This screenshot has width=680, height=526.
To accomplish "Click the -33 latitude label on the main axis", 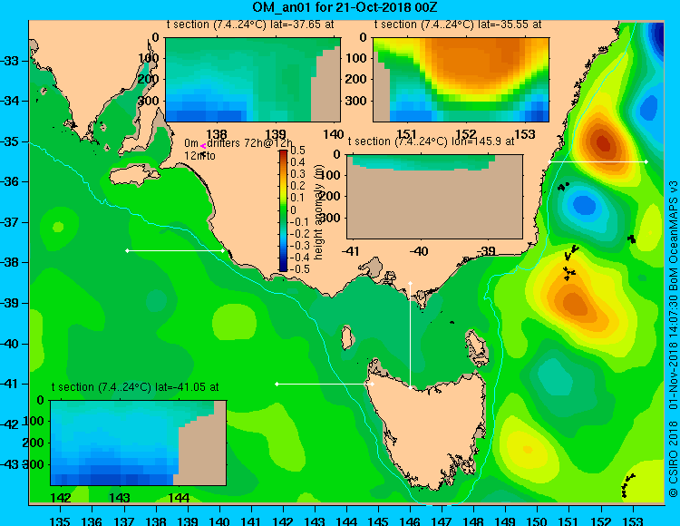I will coord(9,61).
